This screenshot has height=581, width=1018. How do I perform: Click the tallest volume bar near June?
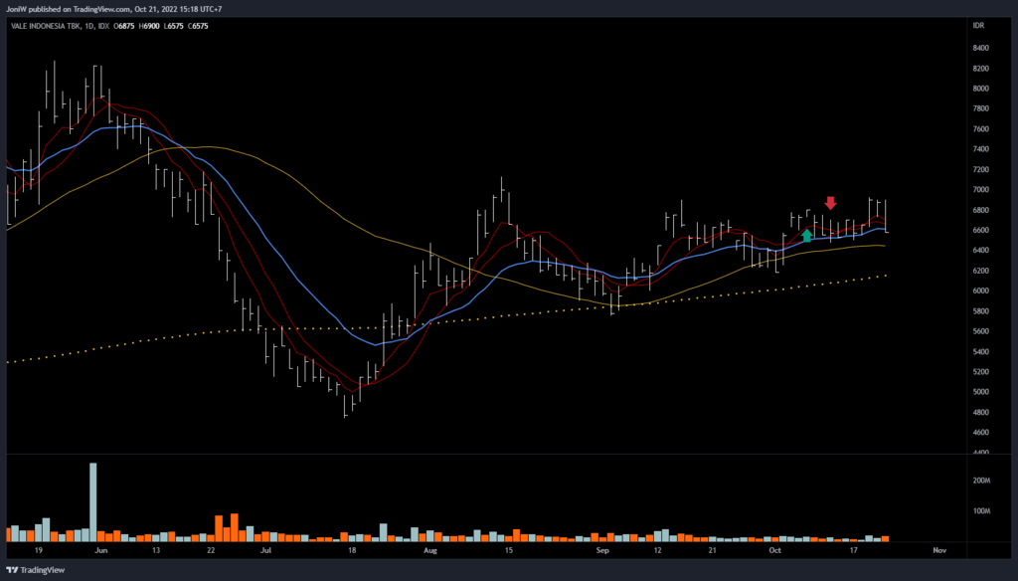click(92, 501)
